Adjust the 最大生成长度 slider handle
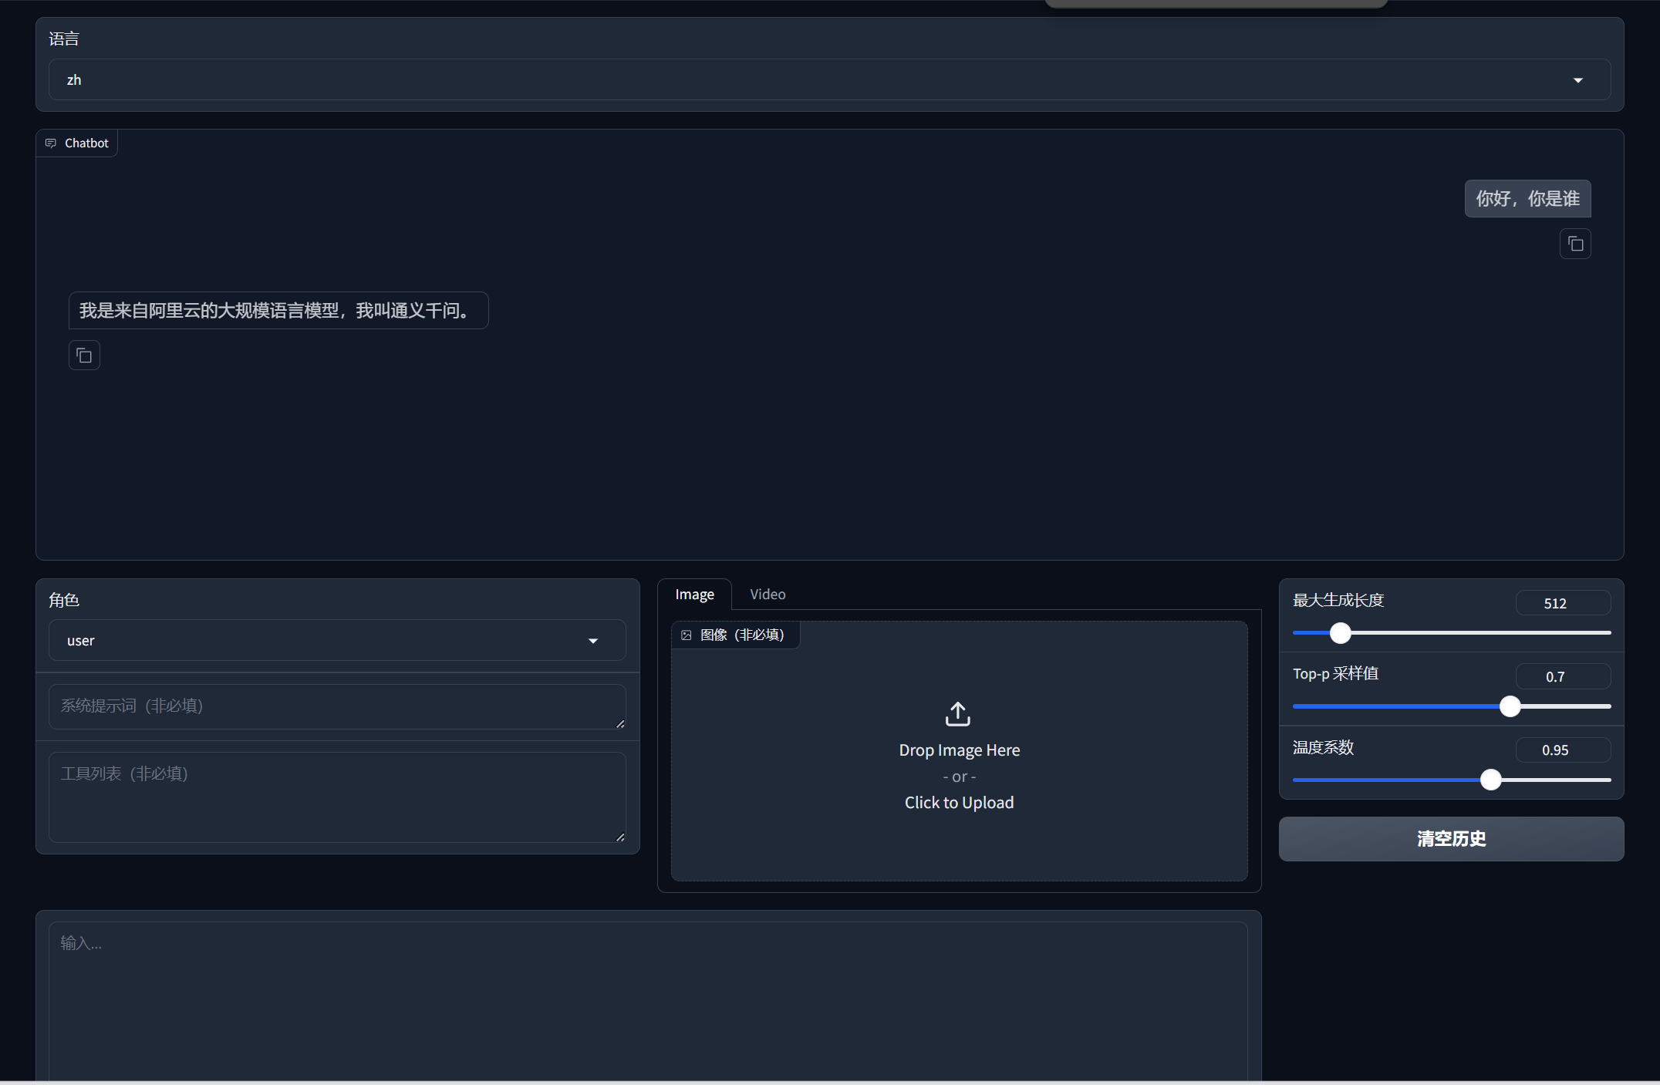The height and width of the screenshot is (1085, 1660). coord(1341,633)
